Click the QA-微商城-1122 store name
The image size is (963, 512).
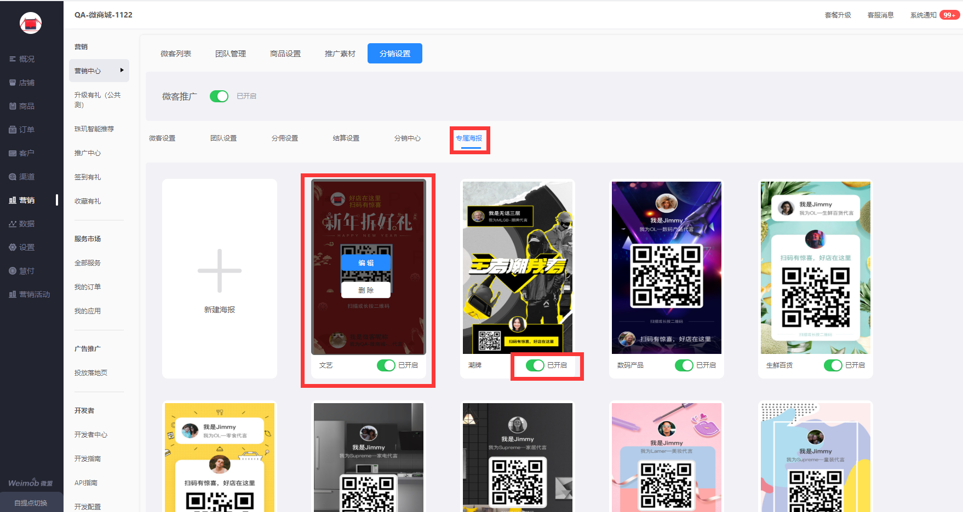tap(104, 15)
